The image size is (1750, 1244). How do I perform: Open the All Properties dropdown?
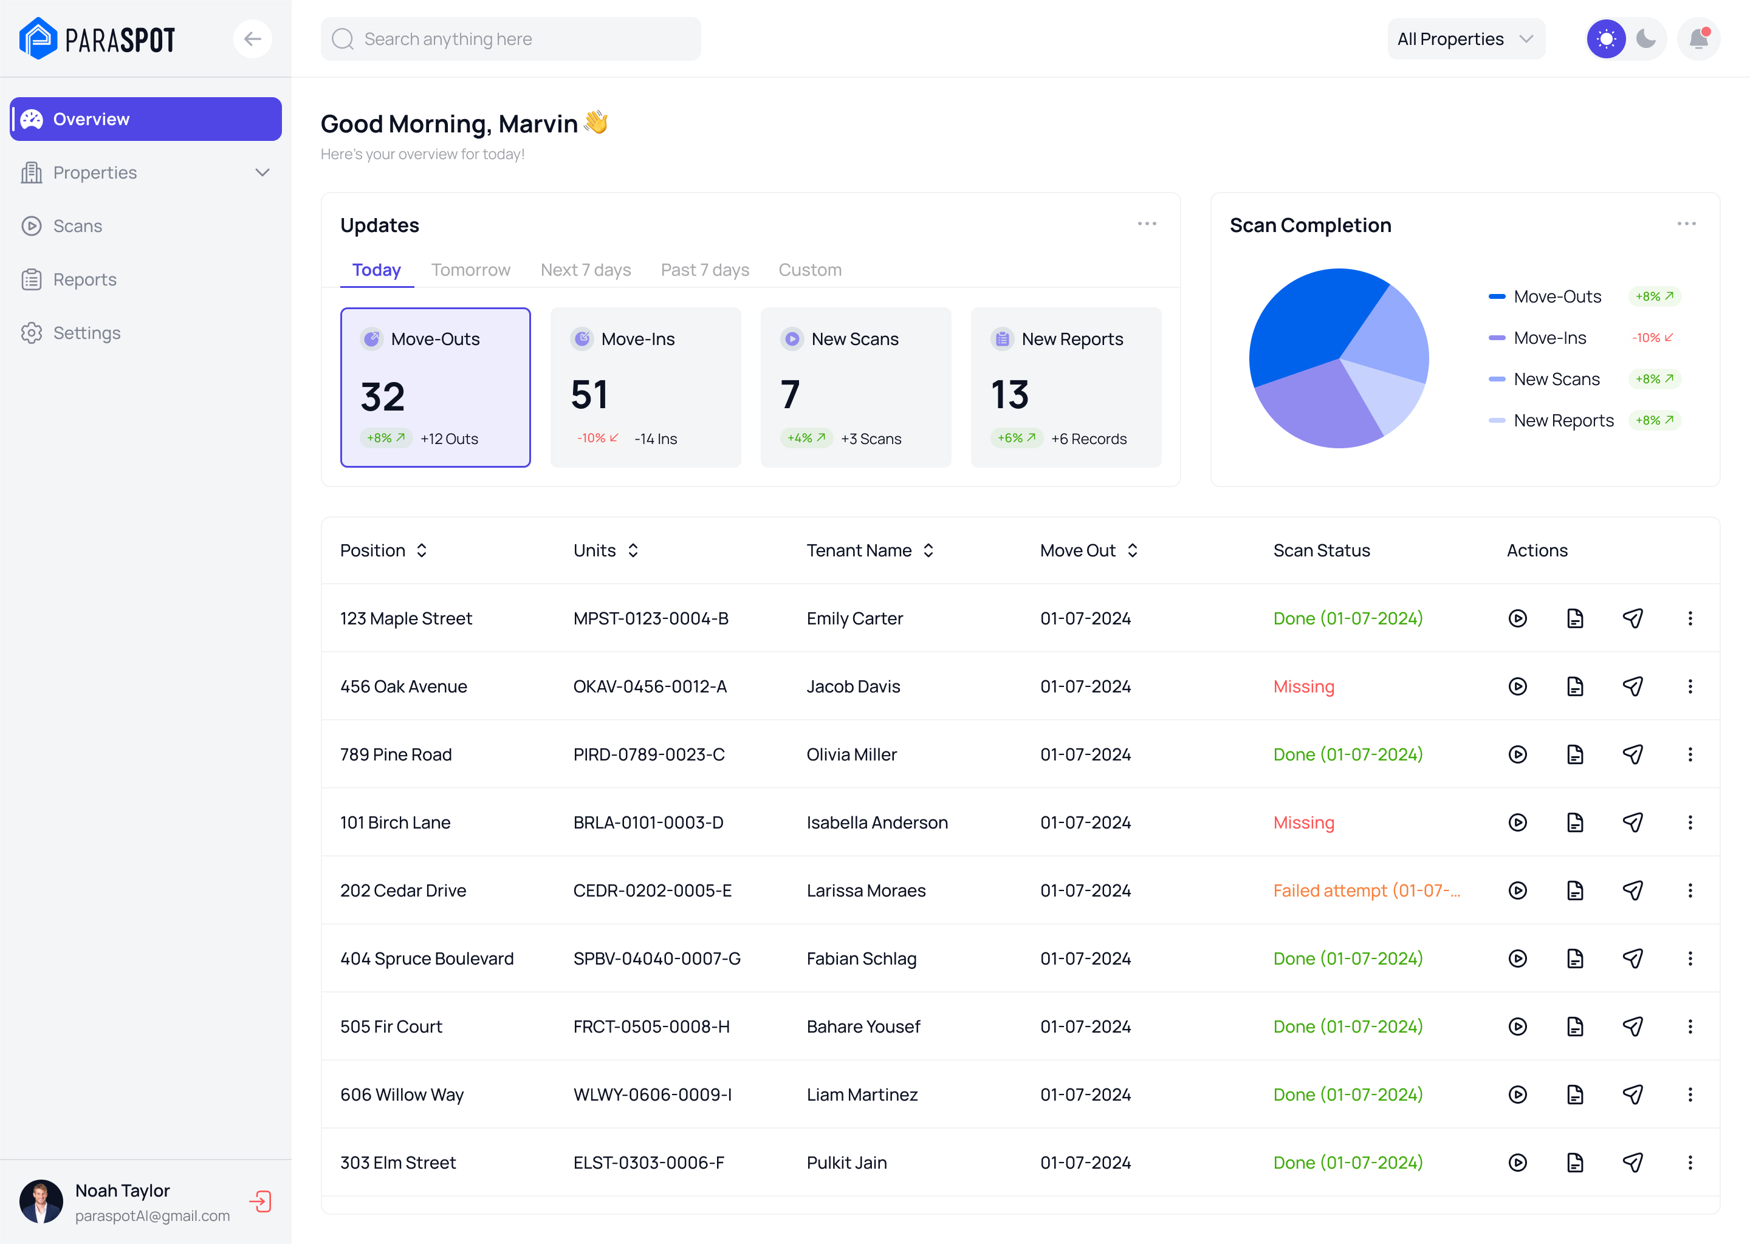[1466, 38]
